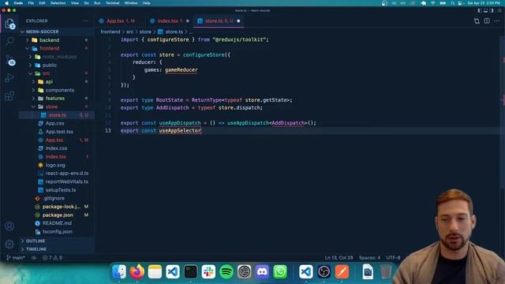Open Spotify from the Dock
The height and width of the screenshot is (284, 505).
pos(226,271)
